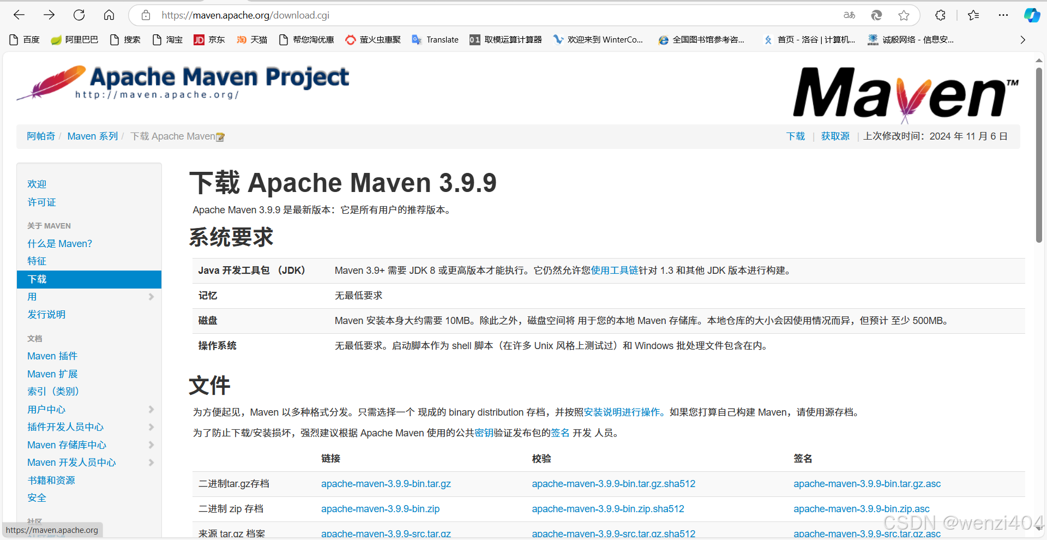Expand the 用户中心 sidebar section

point(46,409)
